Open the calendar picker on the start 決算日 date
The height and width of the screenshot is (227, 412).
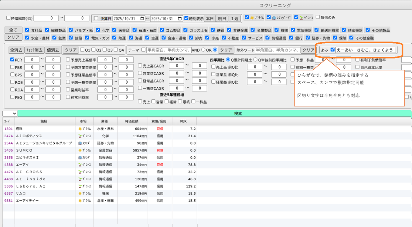point(142,19)
